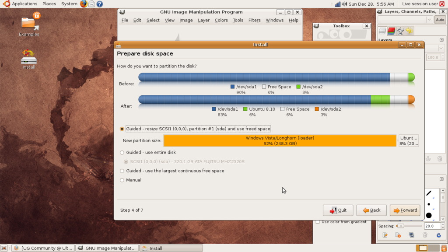Open the Colors menu in GIMP
This screenshot has height=252, width=448.
pyautogui.click(x=221, y=20)
